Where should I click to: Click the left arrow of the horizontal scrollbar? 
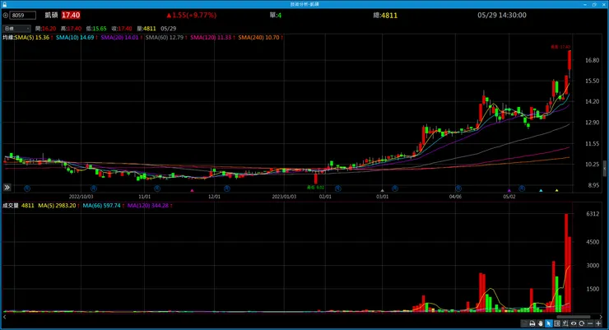point(5,317)
